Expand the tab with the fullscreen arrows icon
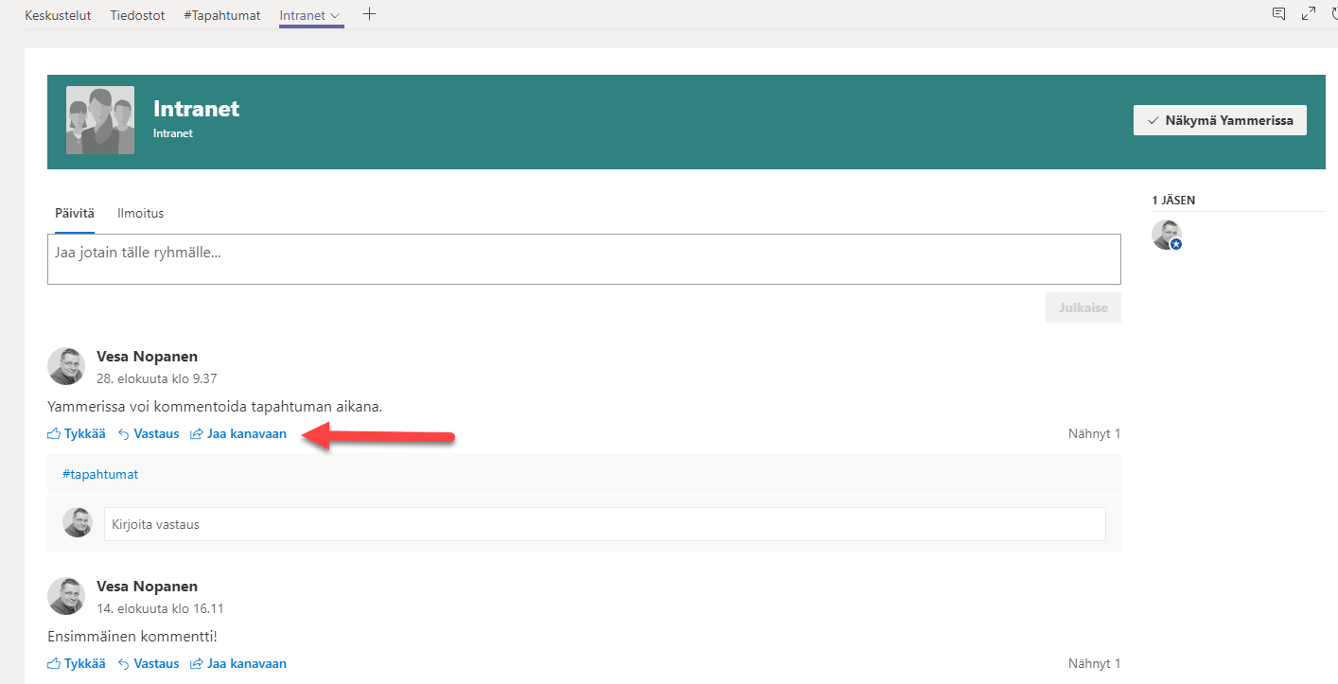 point(1309,14)
